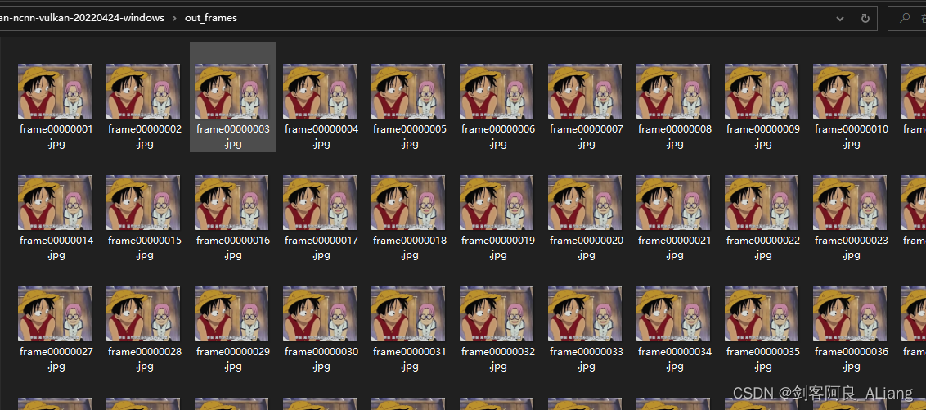Viewport: 926px width, 410px height.
Task: Expand the address bar history dropdown
Action: 840,19
